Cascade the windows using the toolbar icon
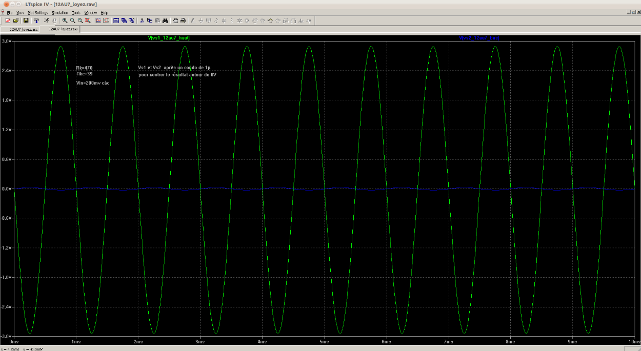Screen dimensions: 641x351 124,20
